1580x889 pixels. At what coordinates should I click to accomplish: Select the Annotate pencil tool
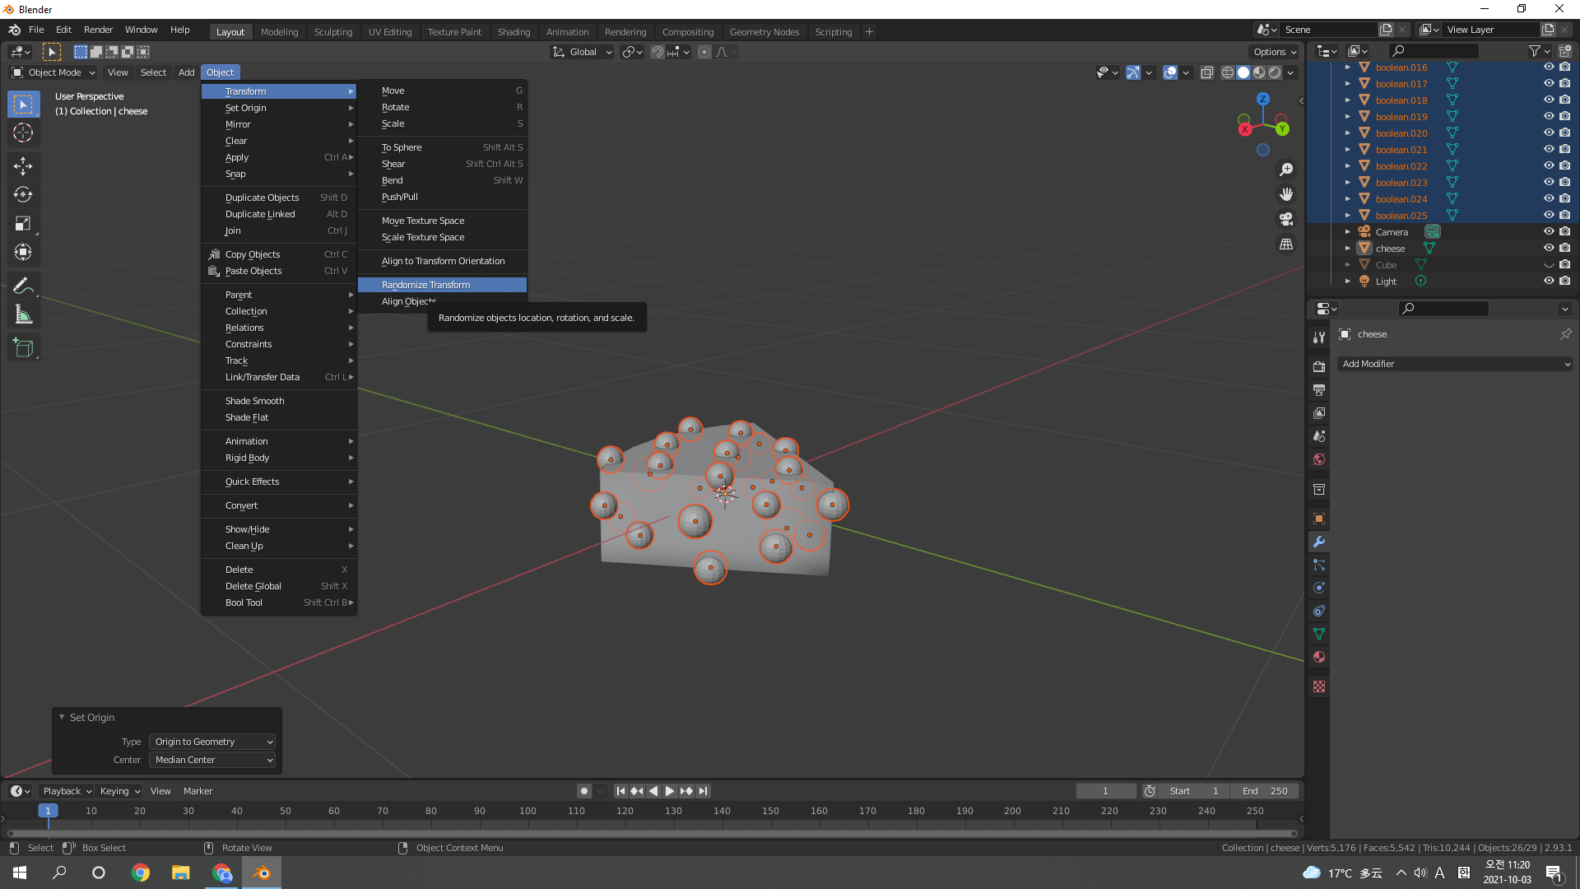(23, 286)
